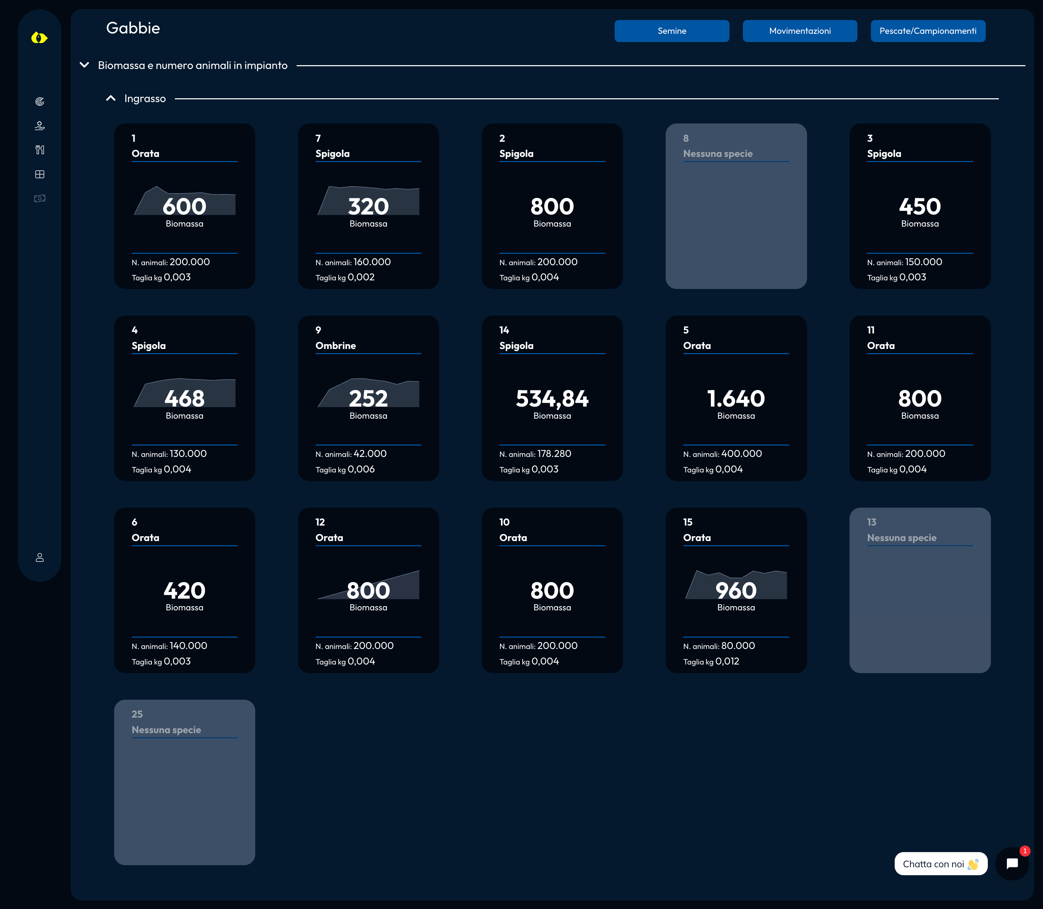Click N. animali 140.000 text

tap(169, 646)
